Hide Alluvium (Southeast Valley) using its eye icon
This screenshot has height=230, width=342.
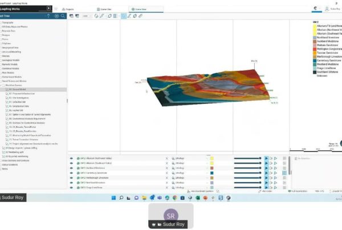click(71, 163)
